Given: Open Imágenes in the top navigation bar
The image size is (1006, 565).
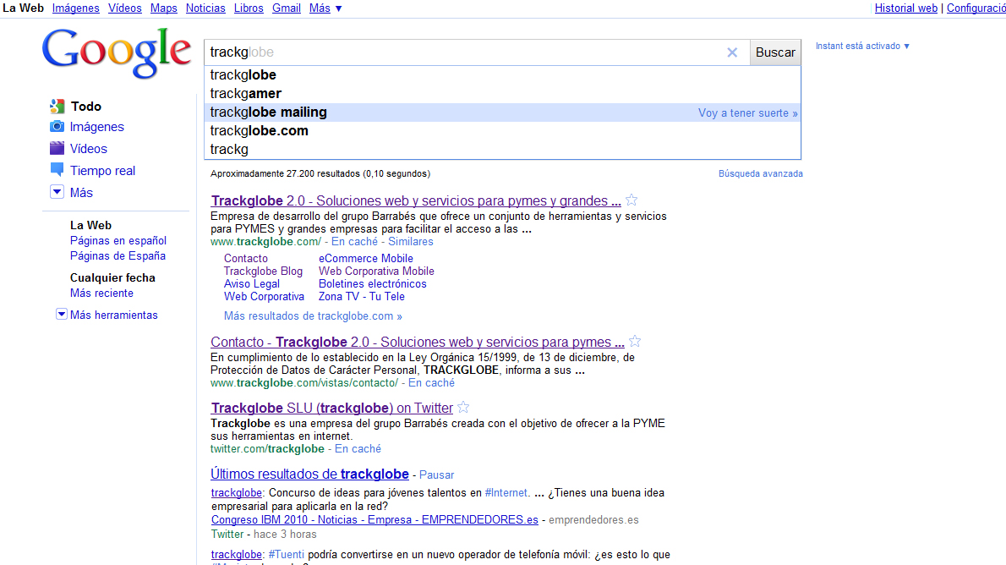Looking at the screenshot, I should pyautogui.click(x=76, y=8).
